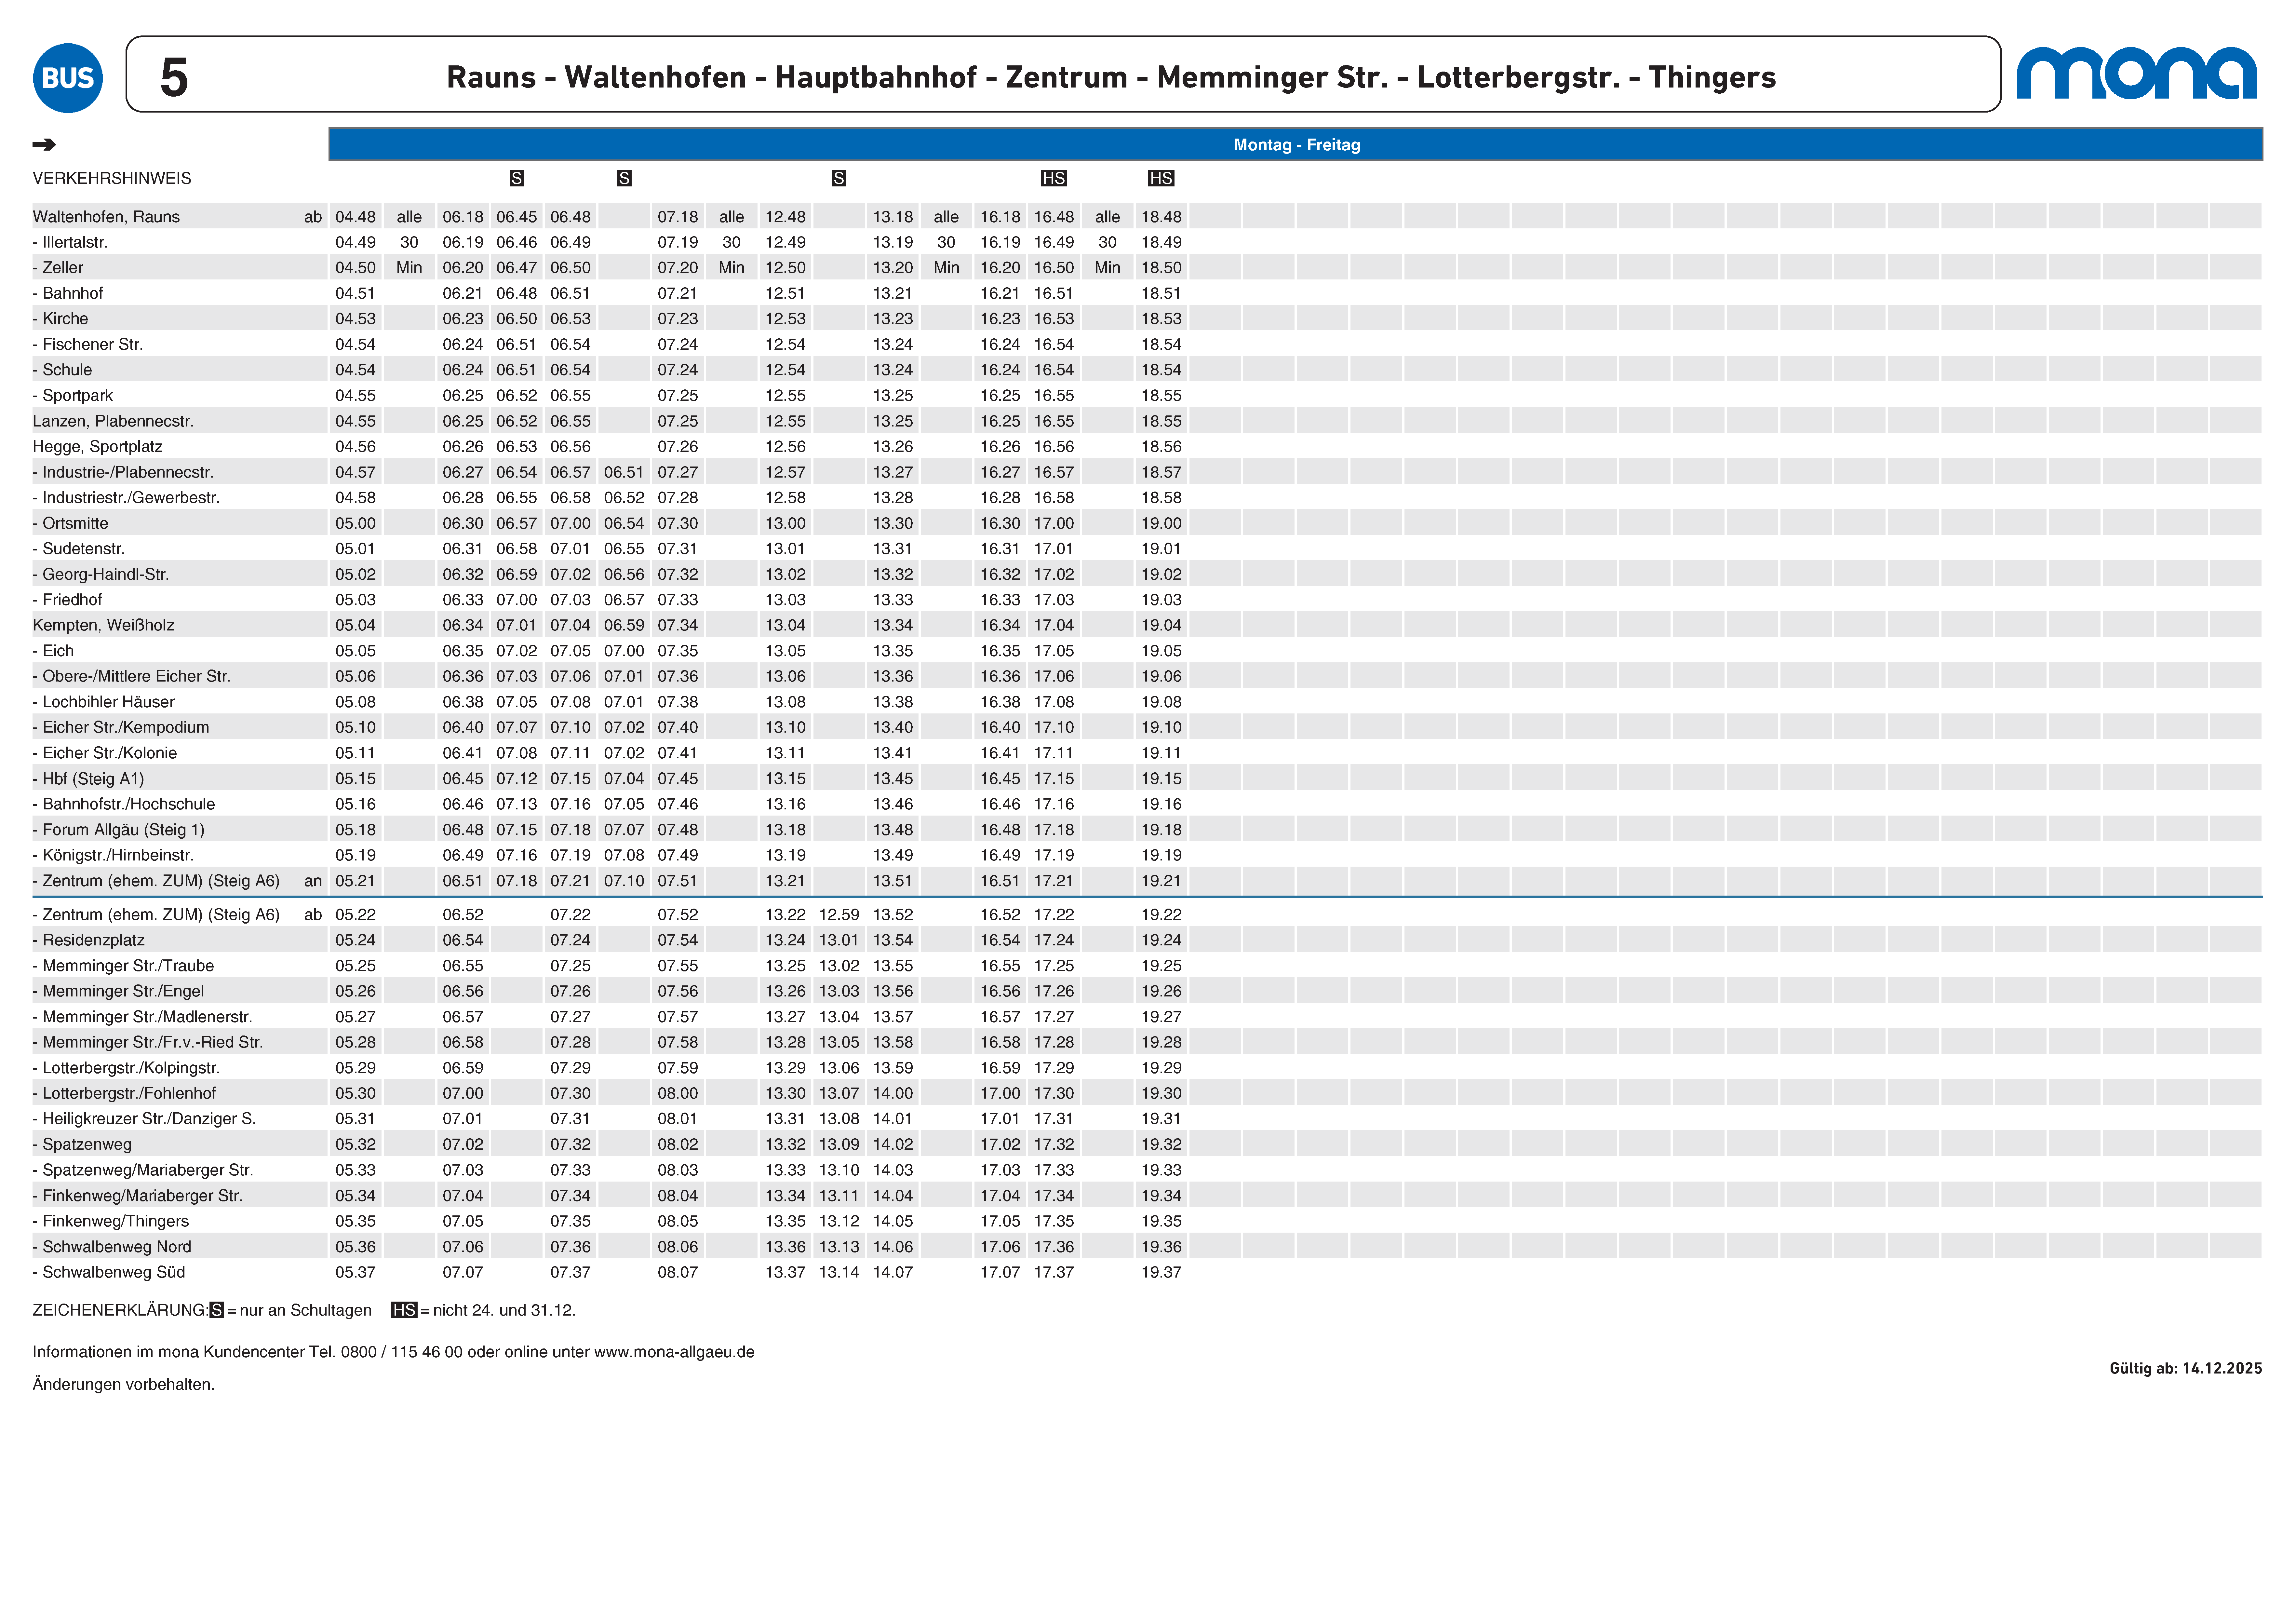
Task: Click the S marker above 12.59 column
Action: (x=839, y=178)
